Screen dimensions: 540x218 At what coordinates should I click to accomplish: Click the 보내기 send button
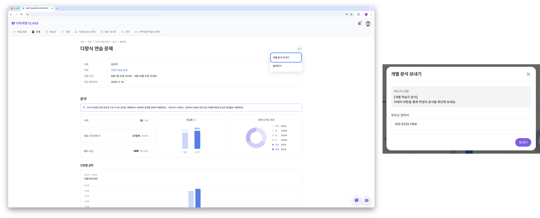coord(523,142)
